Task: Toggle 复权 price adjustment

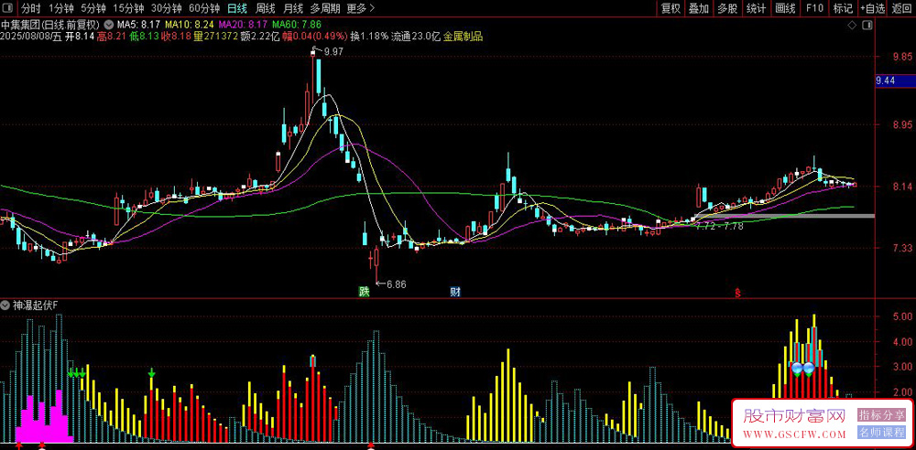Action: click(671, 8)
